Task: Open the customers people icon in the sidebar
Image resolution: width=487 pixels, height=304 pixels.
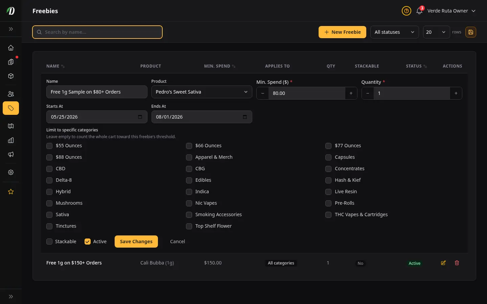Action: click(x=11, y=94)
